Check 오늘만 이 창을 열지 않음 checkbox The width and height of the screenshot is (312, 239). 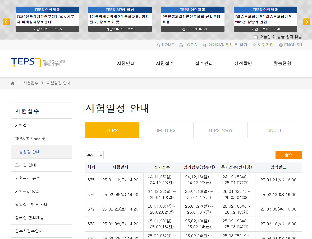pyautogui.click(x=256, y=37)
